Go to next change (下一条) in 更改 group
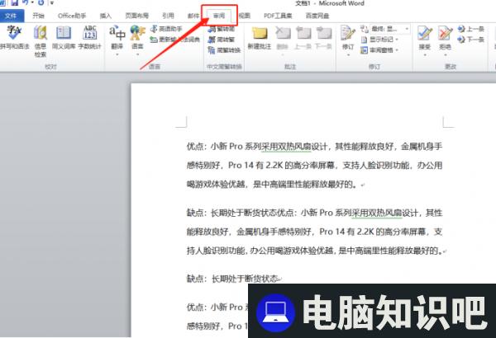496x338 pixels. coord(470,40)
